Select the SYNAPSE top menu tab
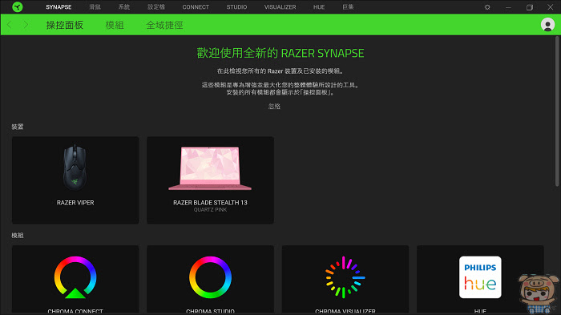This screenshot has width=561, height=315. pos(59,6)
